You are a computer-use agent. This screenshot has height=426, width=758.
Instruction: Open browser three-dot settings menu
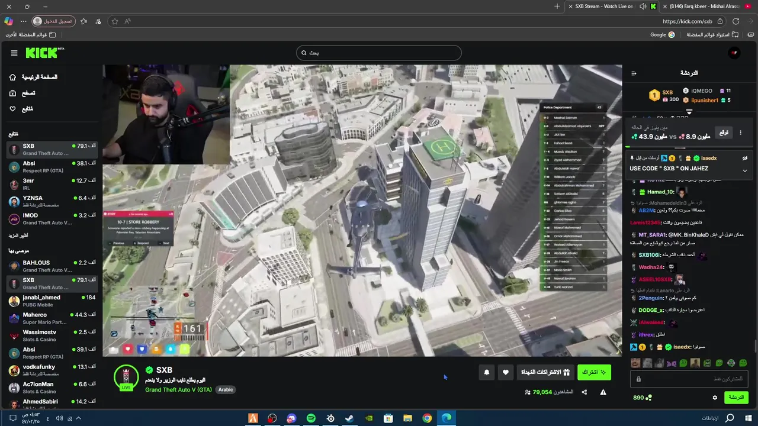[x=24, y=21]
